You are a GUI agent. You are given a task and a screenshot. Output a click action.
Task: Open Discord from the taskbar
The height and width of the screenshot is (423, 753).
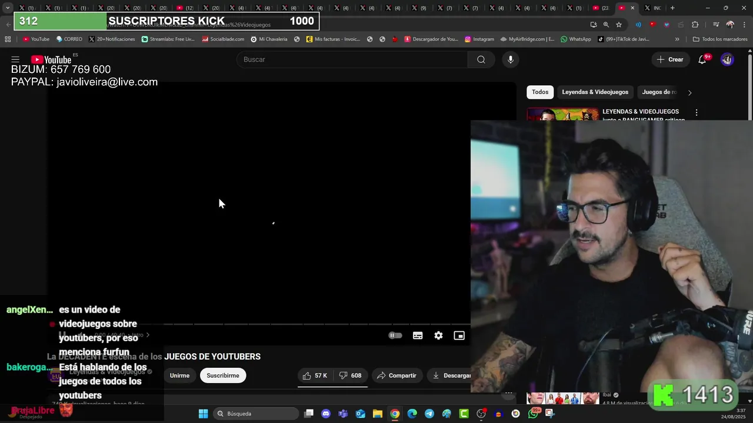(326, 414)
